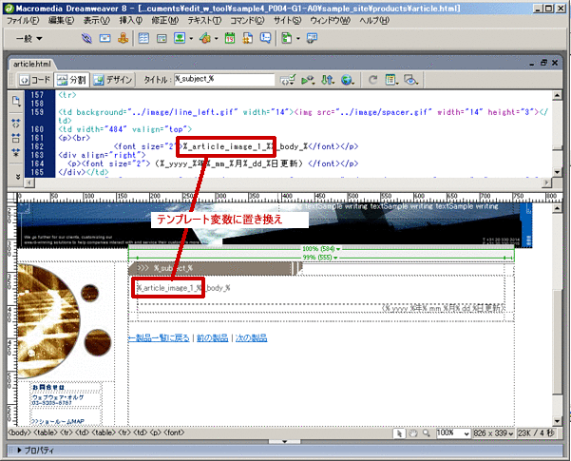Open the 修正(M) menu
Viewport: 571px width, 461px height.
[165, 20]
